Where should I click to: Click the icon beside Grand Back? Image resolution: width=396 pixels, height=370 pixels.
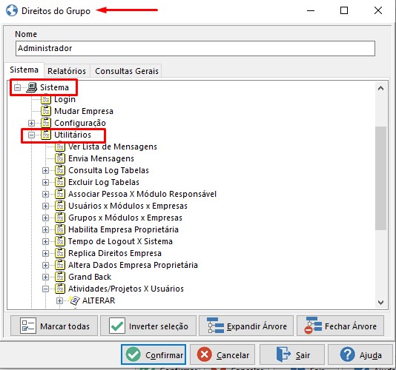pos(60,277)
